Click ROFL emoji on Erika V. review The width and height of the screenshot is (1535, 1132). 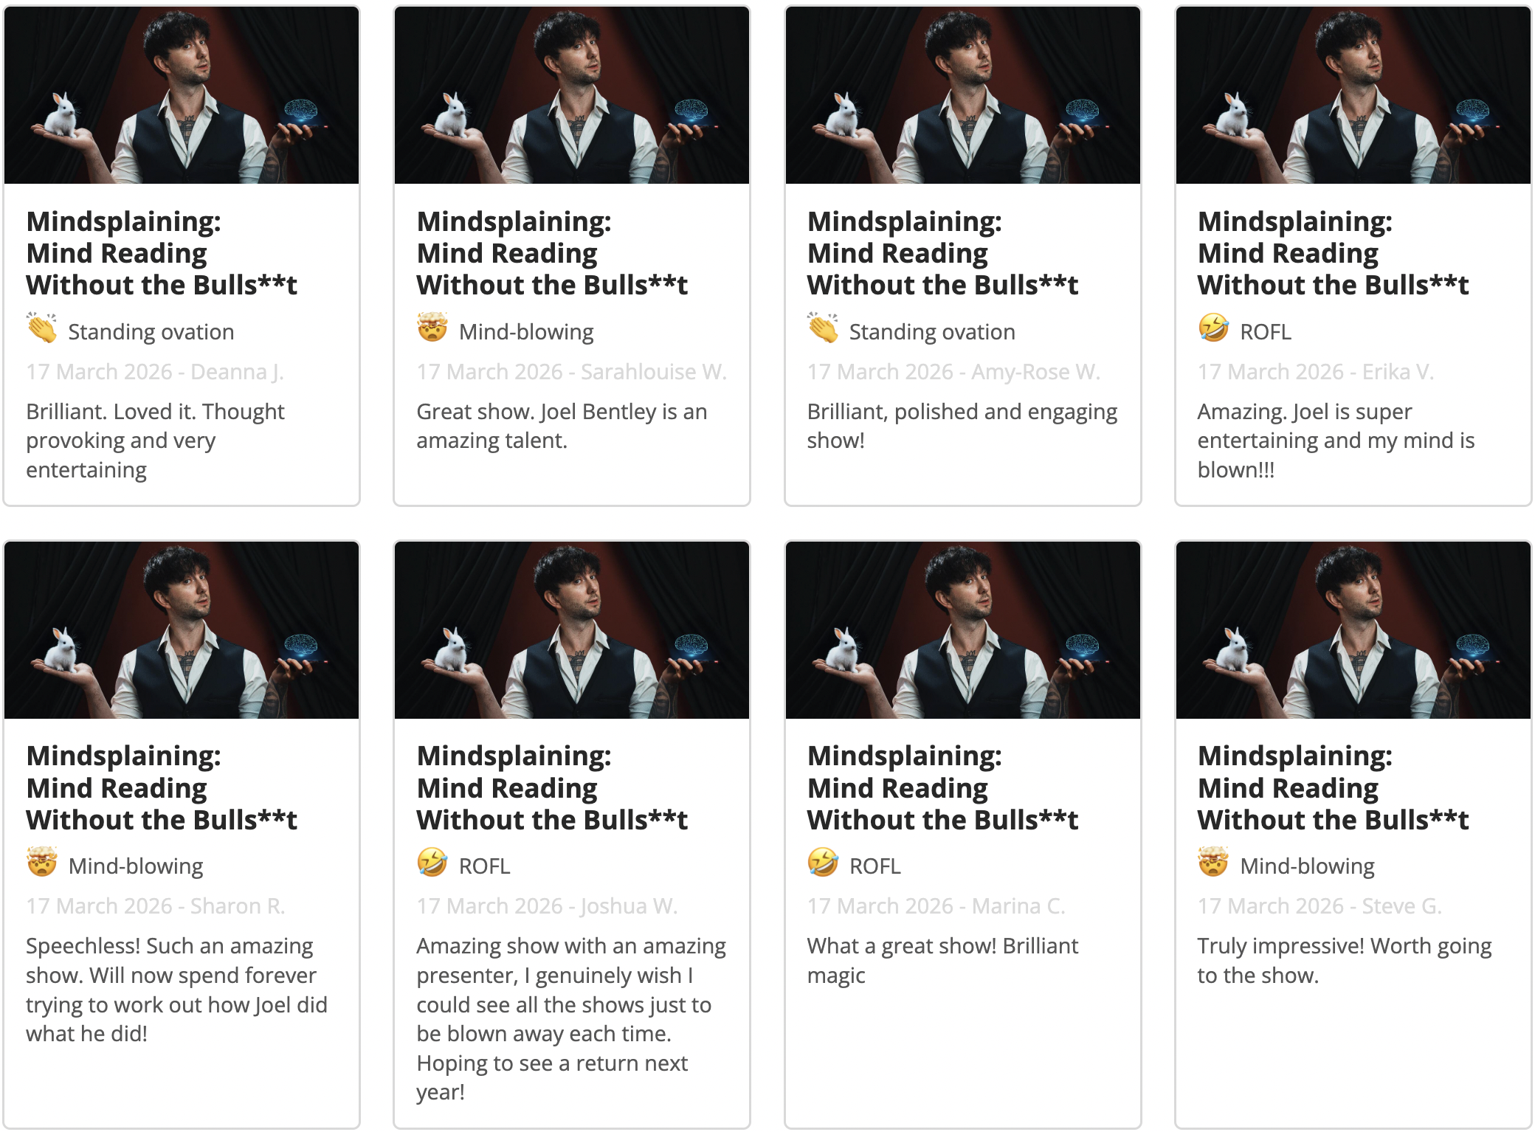[x=1213, y=328]
